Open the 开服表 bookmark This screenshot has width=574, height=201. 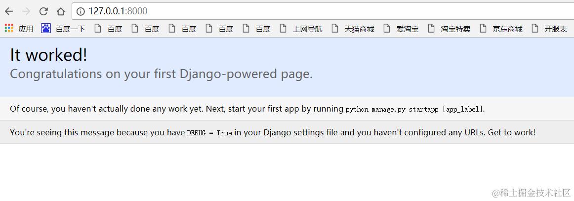point(549,29)
